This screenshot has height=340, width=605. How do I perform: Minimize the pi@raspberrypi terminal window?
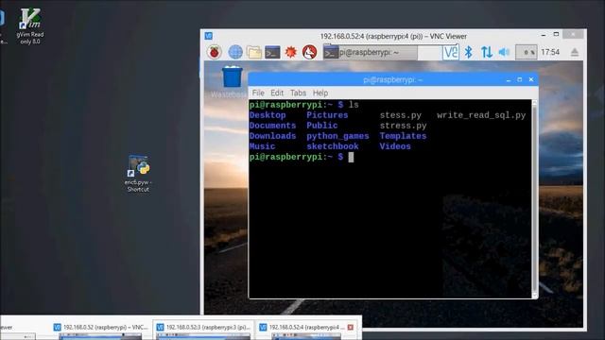point(509,79)
